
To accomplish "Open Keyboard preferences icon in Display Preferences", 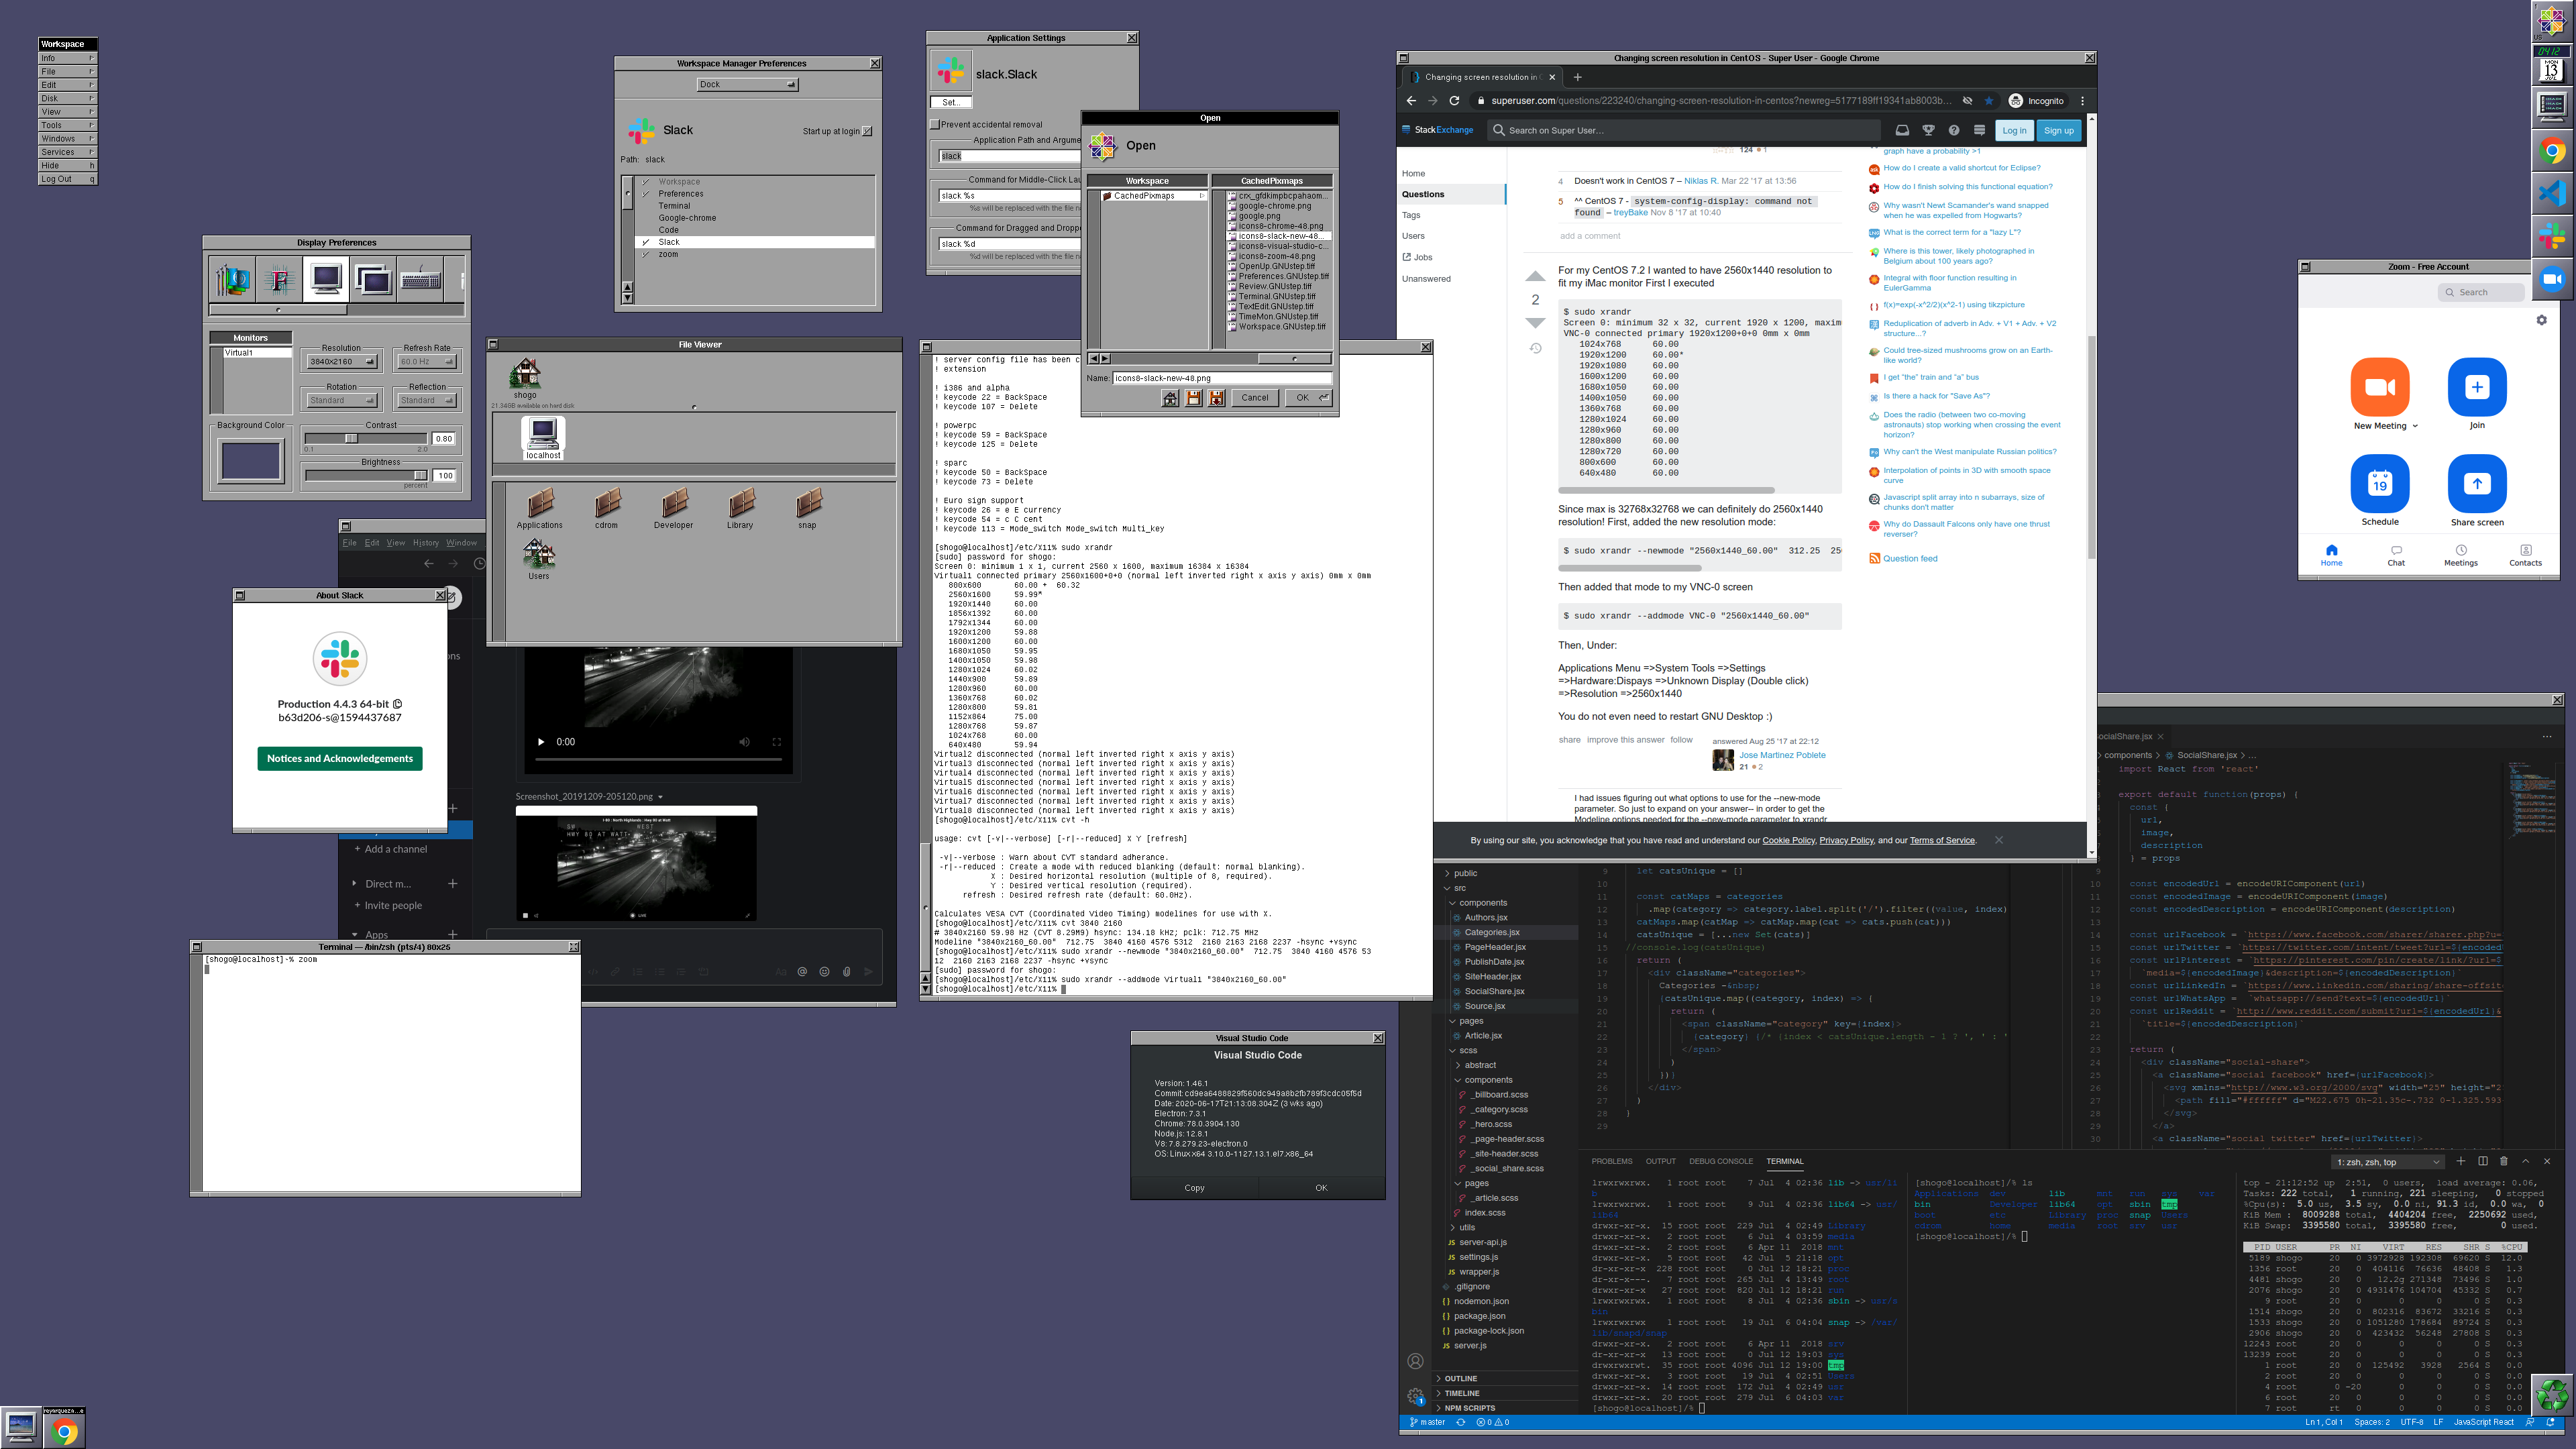I will click(421, 280).
